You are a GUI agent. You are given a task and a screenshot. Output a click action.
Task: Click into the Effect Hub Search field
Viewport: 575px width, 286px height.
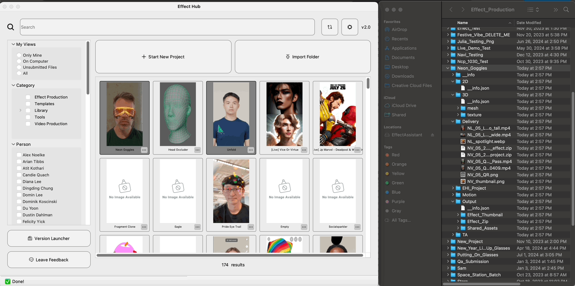pos(167,27)
